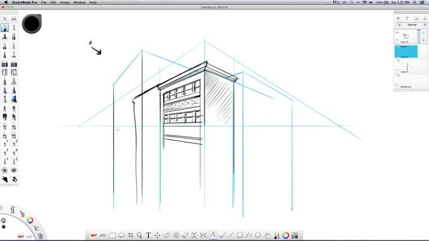
Task: Toggle the French Curve guide
Action: click(185, 235)
